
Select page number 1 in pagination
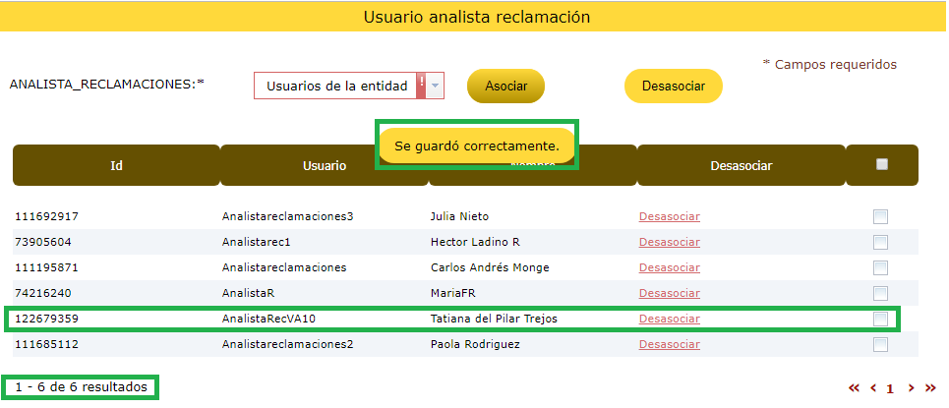click(x=891, y=388)
